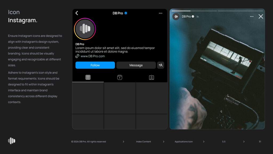Switch to the Reels tab
The width and height of the screenshot is (273, 154).
pyautogui.click(x=120, y=77)
